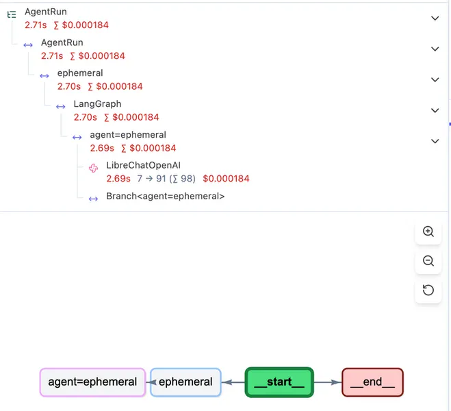451x411 pixels.
Task: Collapse the agent=ephemeral row using its chevron
Action: 435,142
